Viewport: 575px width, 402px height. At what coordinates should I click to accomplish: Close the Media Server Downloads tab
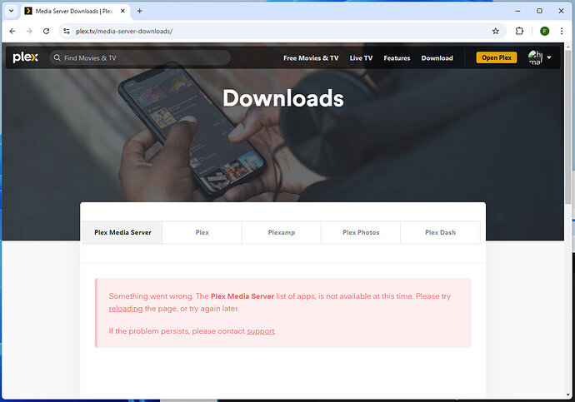[x=122, y=11]
